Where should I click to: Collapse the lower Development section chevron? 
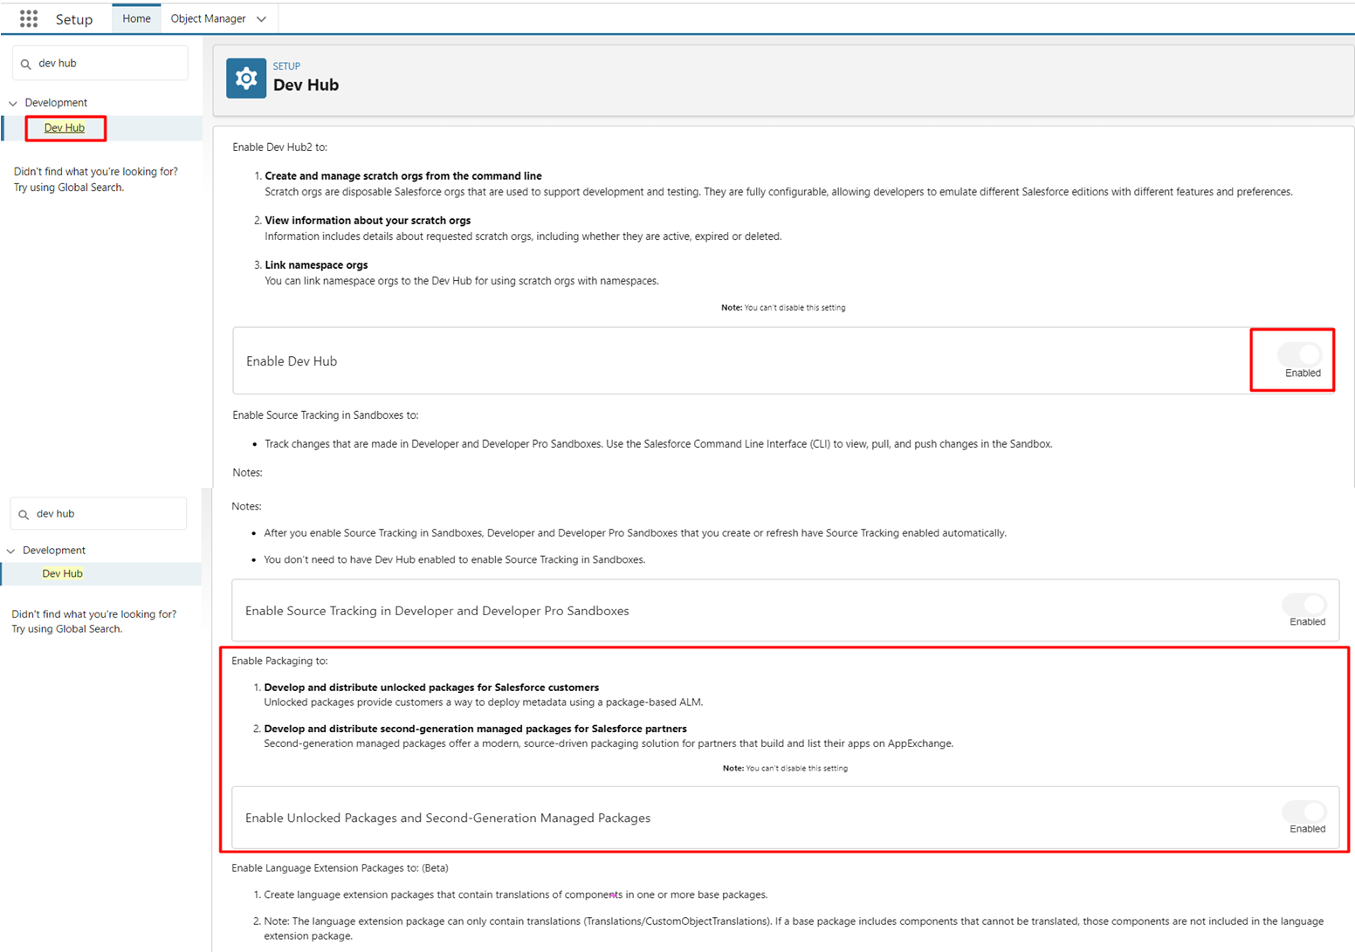point(11,551)
